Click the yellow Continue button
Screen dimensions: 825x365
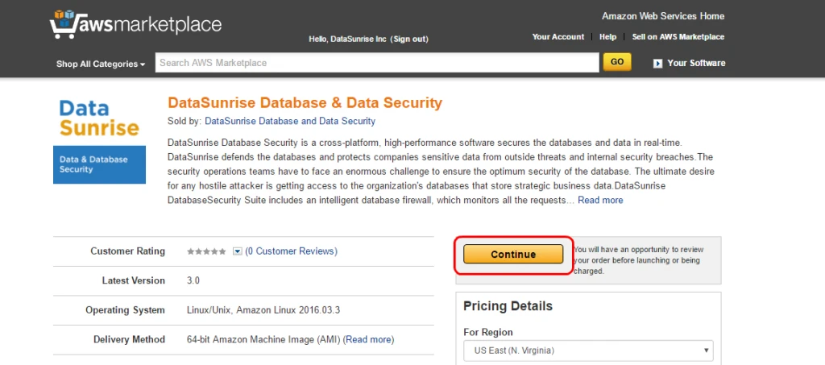[x=513, y=255]
